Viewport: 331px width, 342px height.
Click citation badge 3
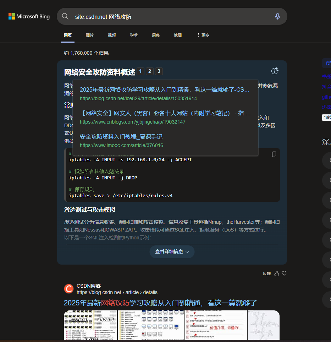(159, 71)
